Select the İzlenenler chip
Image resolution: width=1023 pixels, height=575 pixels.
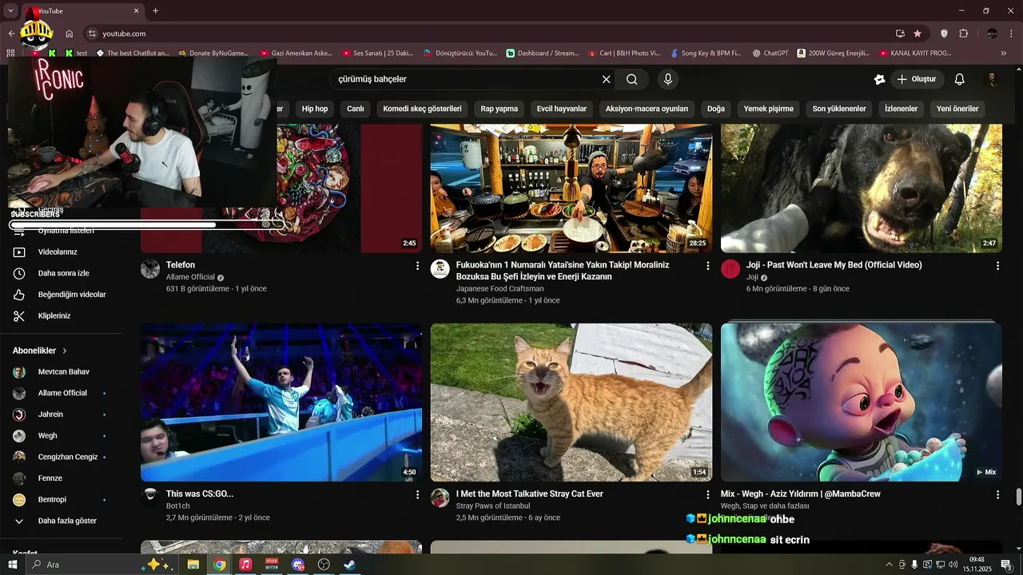[901, 109]
